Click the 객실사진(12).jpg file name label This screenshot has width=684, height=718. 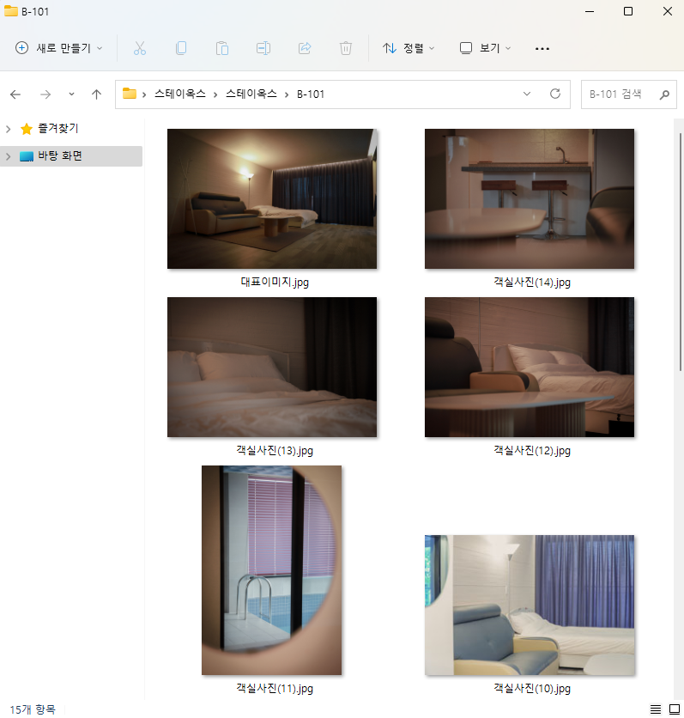click(x=532, y=451)
